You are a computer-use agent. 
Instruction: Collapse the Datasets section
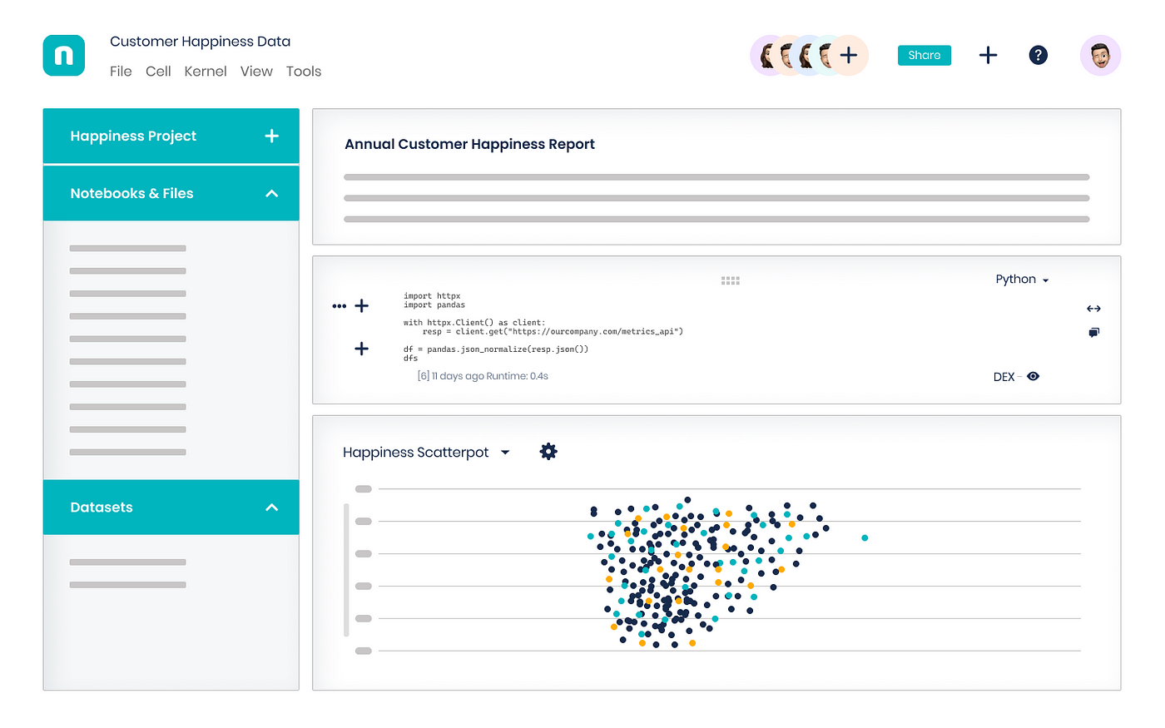(x=271, y=508)
